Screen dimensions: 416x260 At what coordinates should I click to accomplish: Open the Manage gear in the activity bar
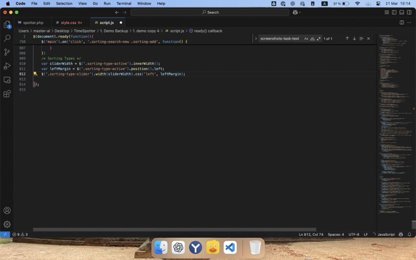pyautogui.click(x=7, y=224)
